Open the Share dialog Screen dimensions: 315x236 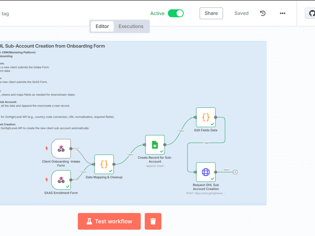pos(211,13)
